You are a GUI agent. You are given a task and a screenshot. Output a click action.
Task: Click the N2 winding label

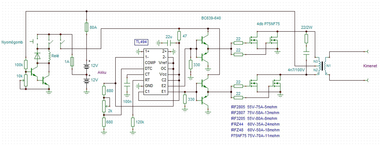[x=316, y=70]
